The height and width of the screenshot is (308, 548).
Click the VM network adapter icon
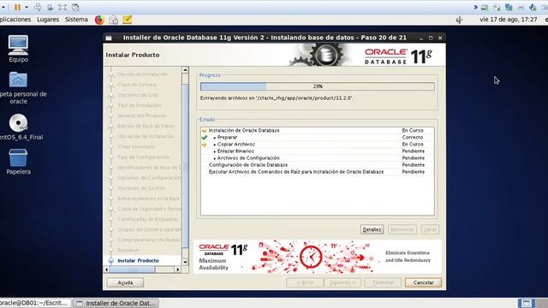[x=509, y=8]
